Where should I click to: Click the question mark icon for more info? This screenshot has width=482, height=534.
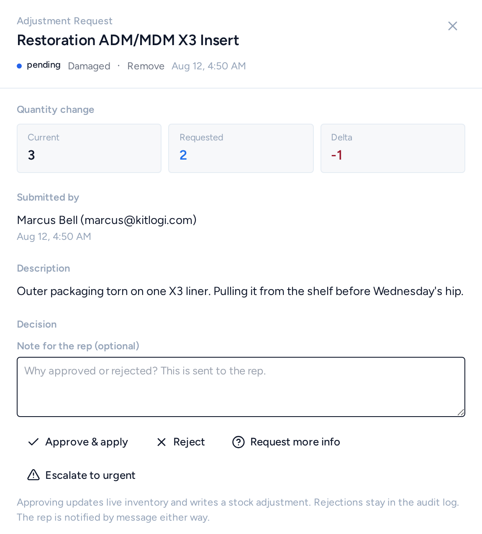pyautogui.click(x=238, y=442)
